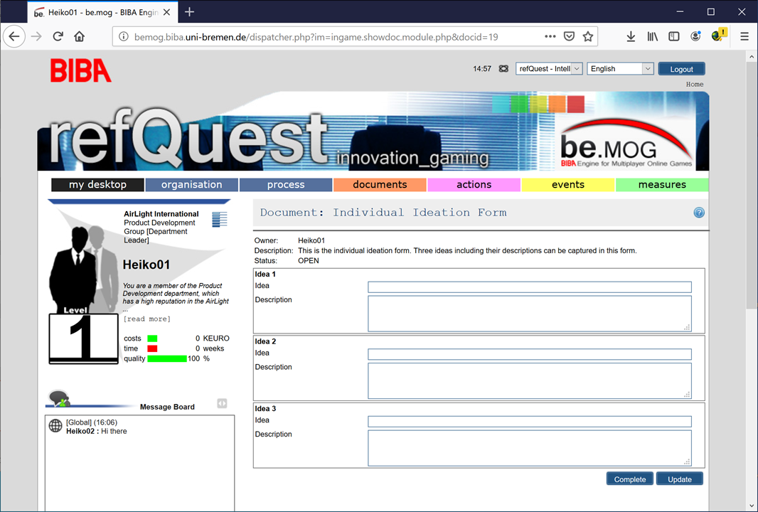The height and width of the screenshot is (512, 758).
Task: Focus the Idea 1 Description text area
Action: tap(530, 314)
